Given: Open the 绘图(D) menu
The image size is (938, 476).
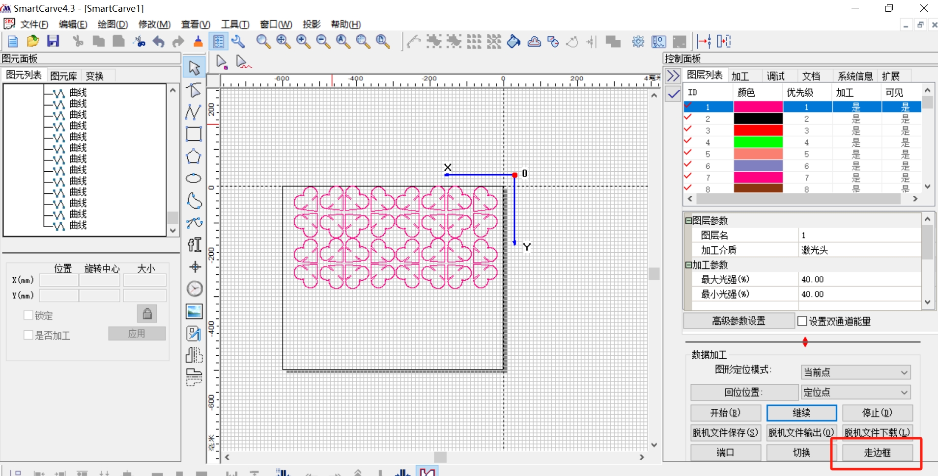Looking at the screenshot, I should 113,24.
